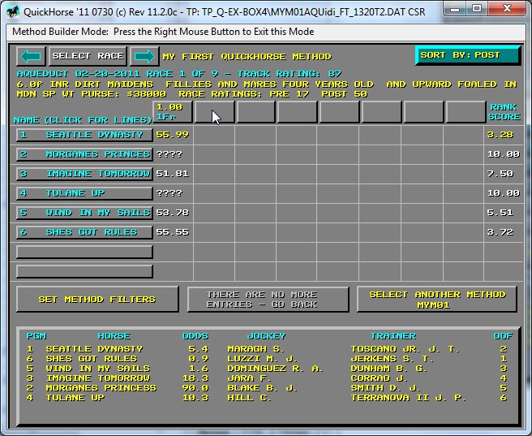Click SET METHOD FILTERS button
Screen dimensions: 532x436
97,300
